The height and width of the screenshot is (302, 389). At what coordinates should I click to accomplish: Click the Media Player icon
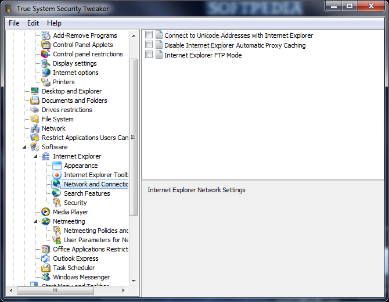coord(46,212)
